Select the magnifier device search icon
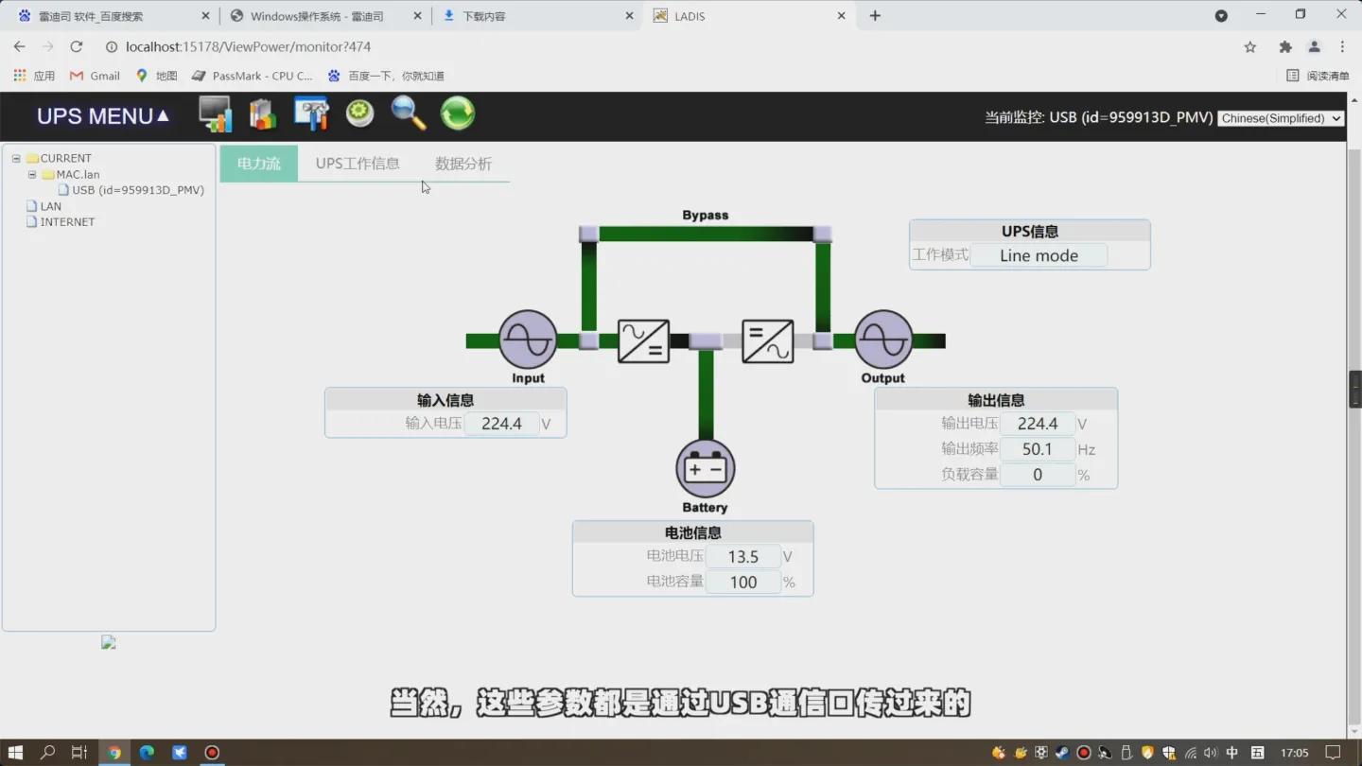 (409, 113)
